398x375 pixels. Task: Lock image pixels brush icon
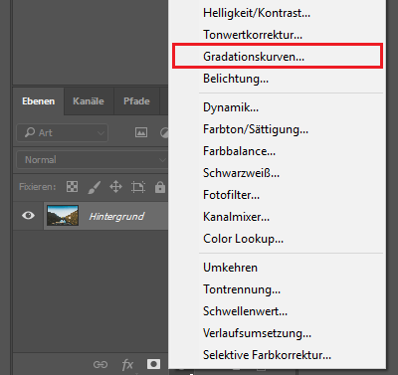(94, 187)
